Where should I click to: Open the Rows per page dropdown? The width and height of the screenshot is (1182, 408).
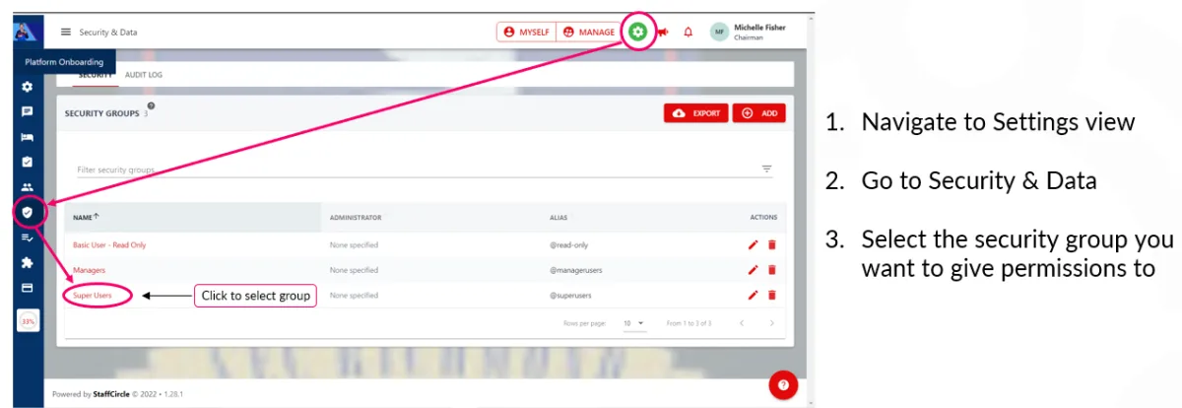point(633,323)
